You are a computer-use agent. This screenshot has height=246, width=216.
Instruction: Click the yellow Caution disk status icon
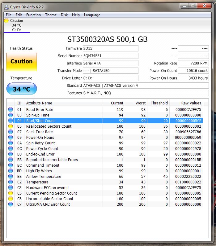coord(6,20)
